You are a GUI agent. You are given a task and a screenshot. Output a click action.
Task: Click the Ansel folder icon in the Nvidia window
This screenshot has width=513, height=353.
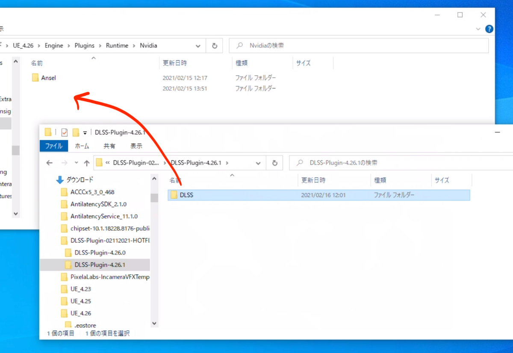(35, 78)
